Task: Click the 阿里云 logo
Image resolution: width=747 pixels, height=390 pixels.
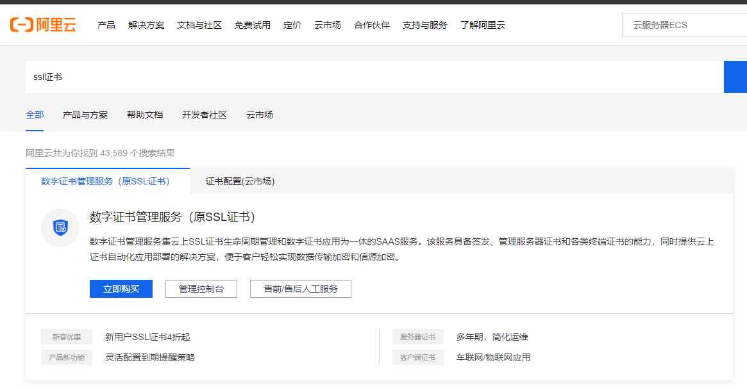Action: [x=43, y=25]
